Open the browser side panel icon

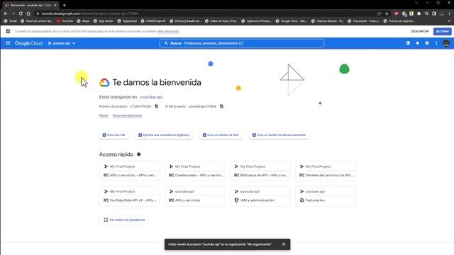[434, 13]
